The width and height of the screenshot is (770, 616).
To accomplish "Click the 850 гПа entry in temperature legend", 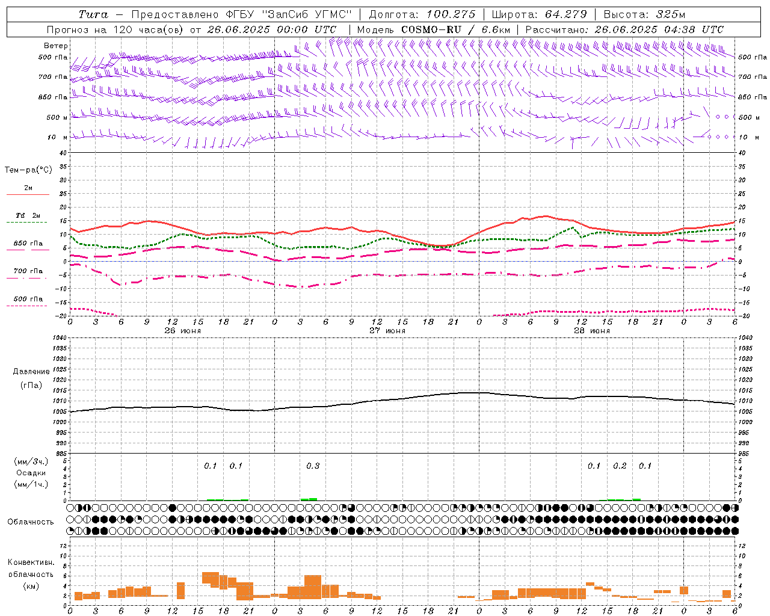I will [28, 244].
